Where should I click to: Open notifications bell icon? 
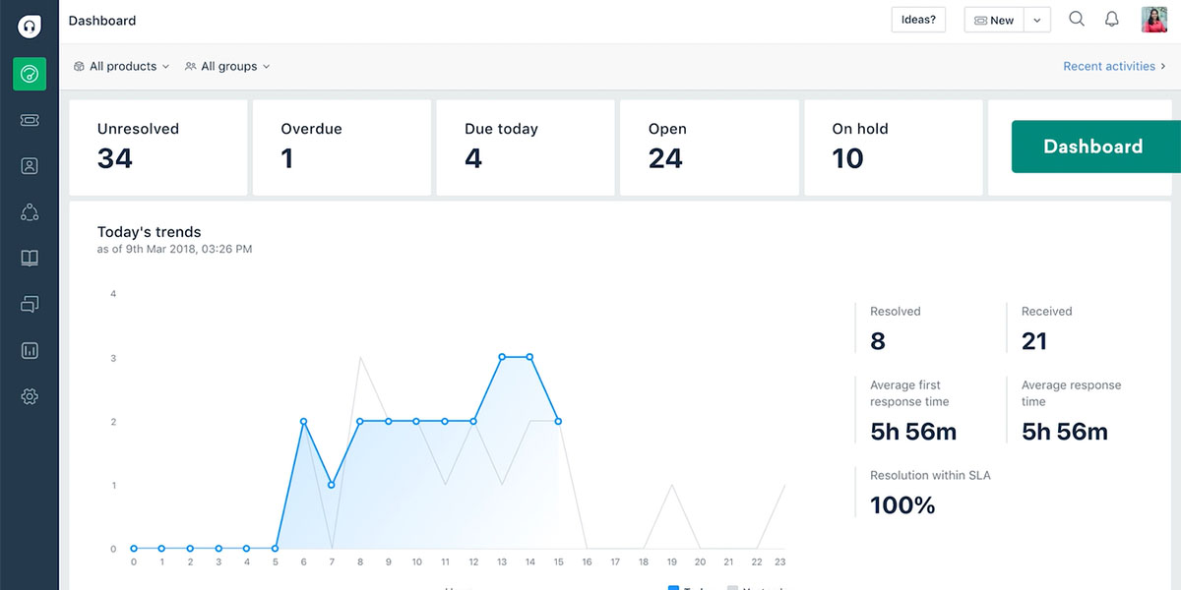click(x=1112, y=20)
